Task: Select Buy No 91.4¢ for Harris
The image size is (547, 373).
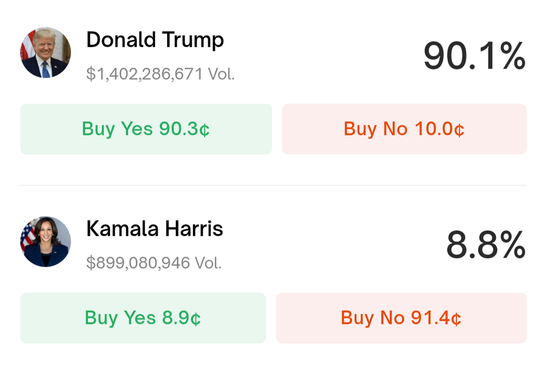Action: 401,318
